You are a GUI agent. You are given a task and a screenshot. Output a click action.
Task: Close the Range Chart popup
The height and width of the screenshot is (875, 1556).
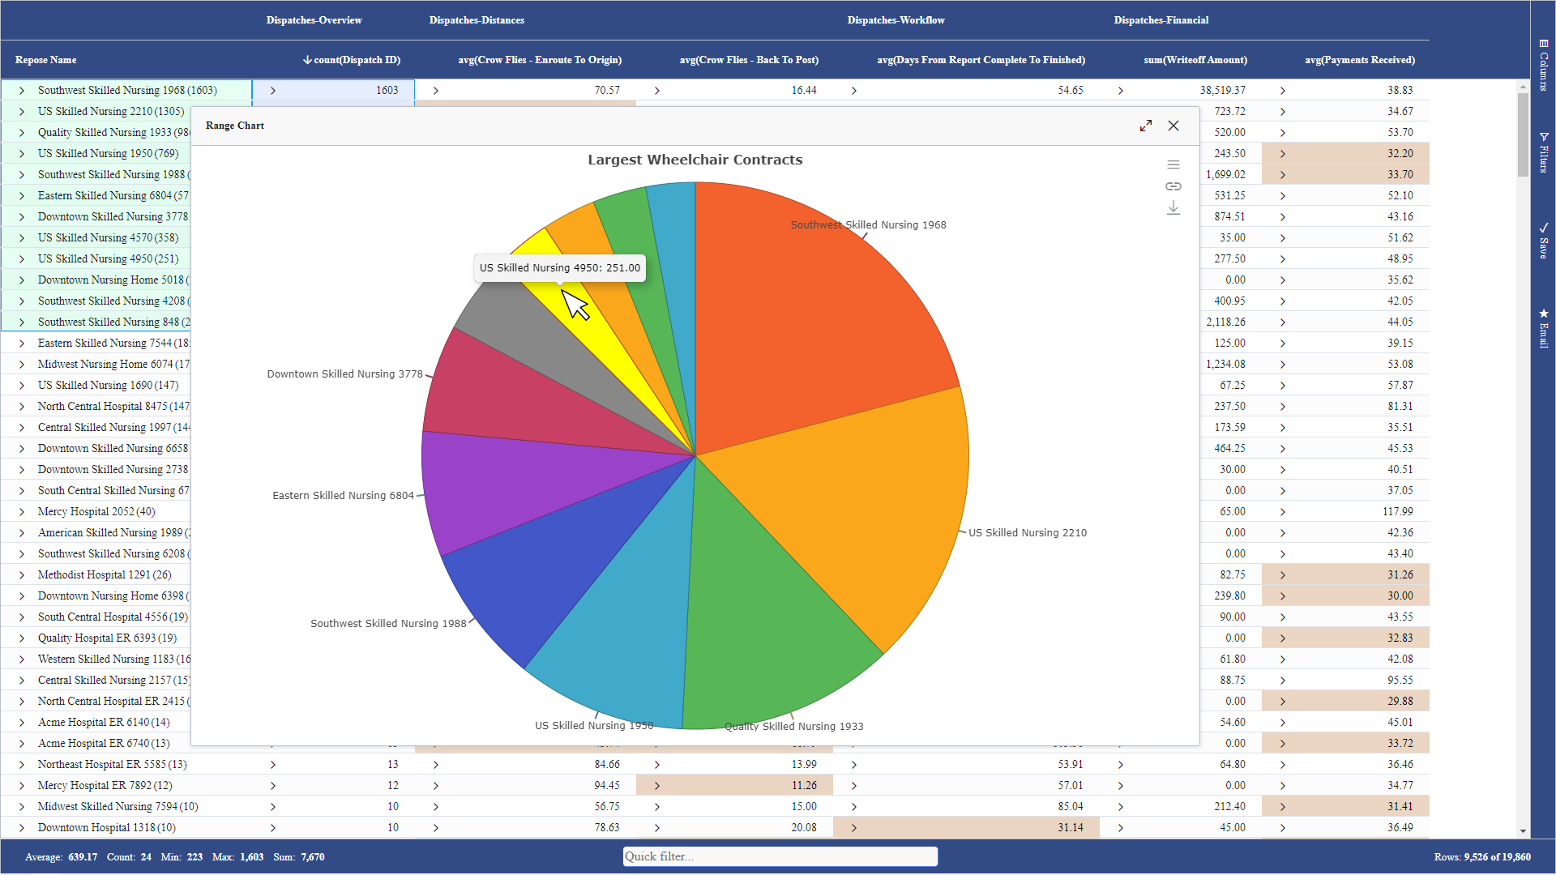click(1173, 126)
